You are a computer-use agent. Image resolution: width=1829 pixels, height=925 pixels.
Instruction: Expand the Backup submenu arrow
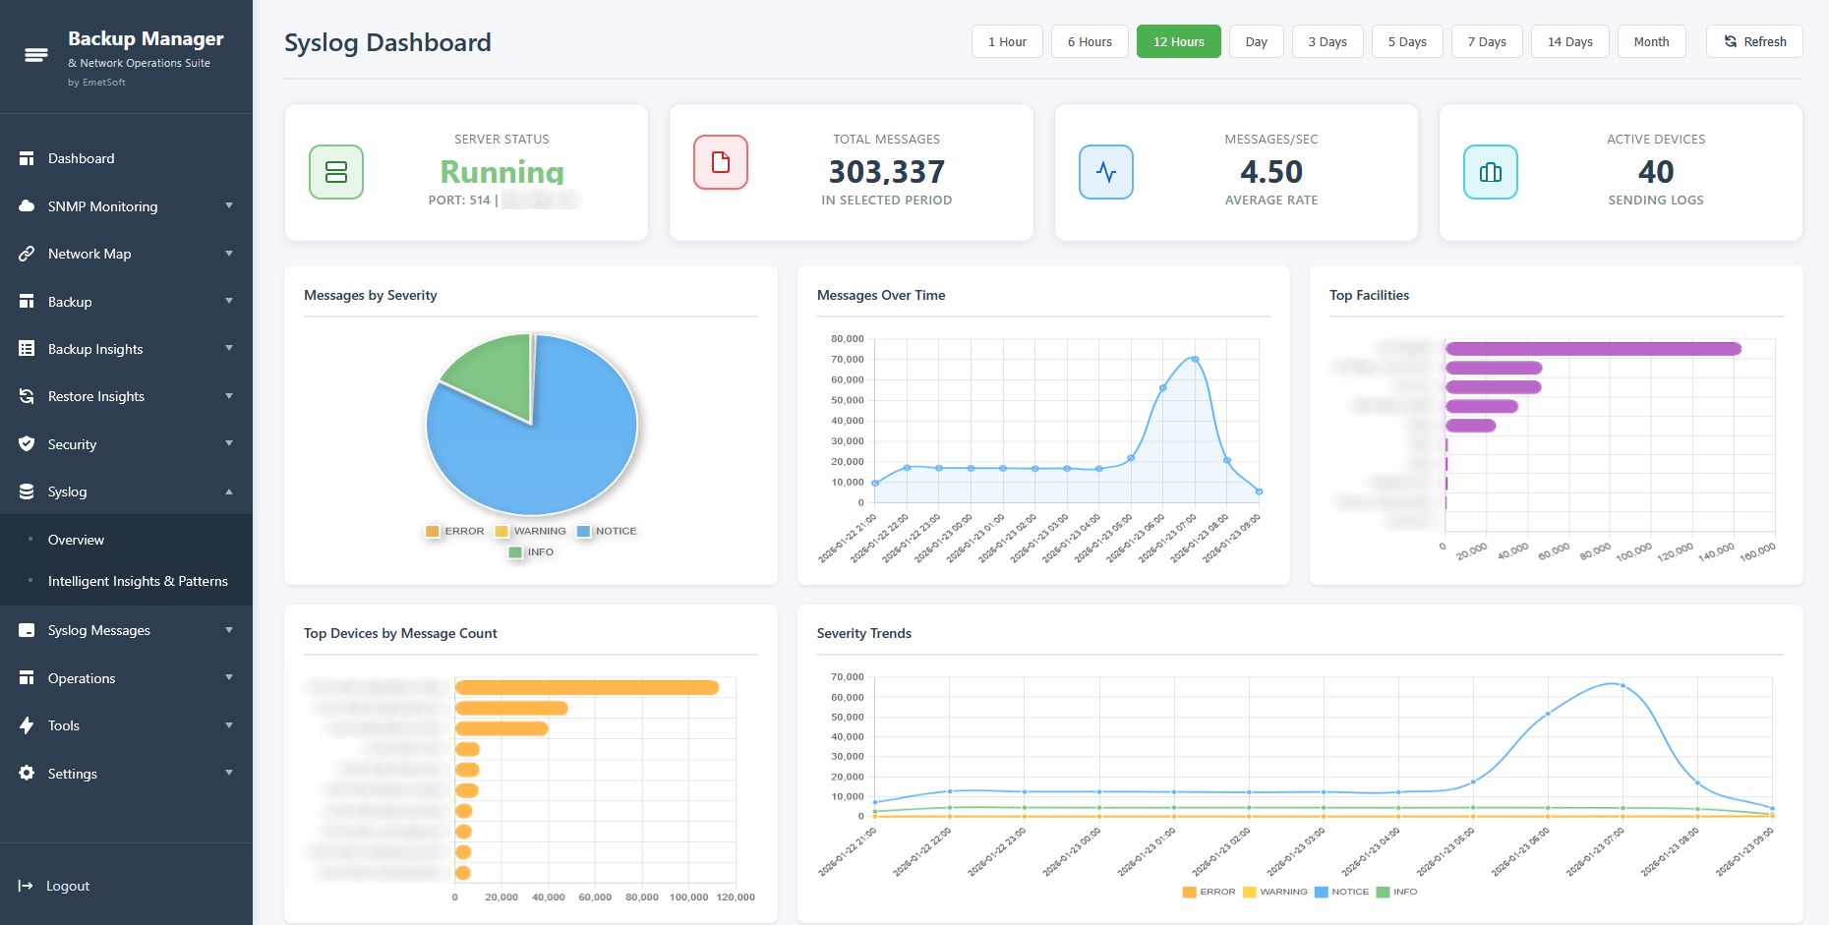(229, 301)
